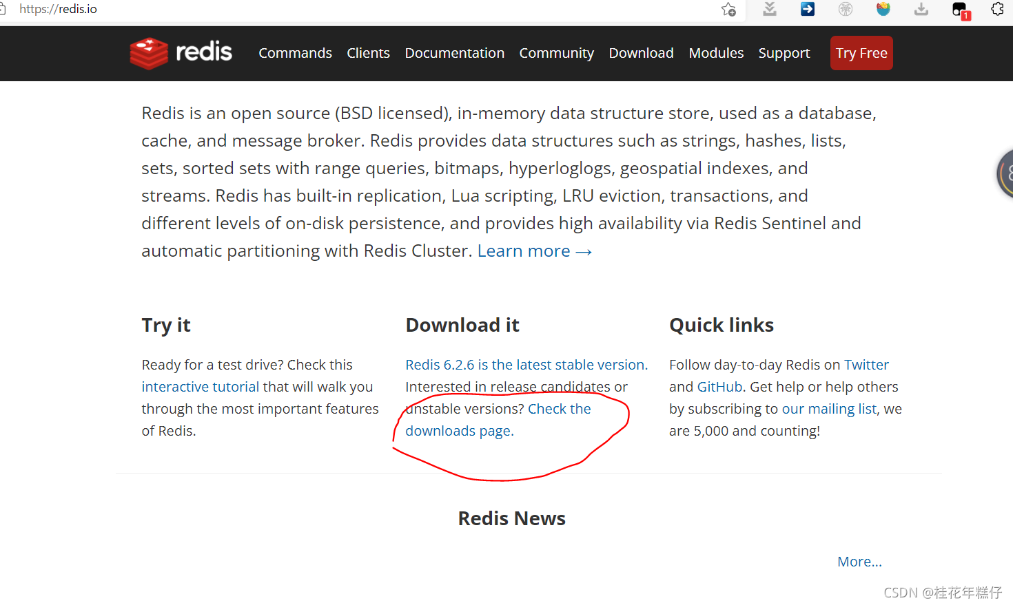Screen dimensions: 1013x605
Task: Click the blue right-arrow extension icon
Action: pyautogui.click(x=808, y=9)
